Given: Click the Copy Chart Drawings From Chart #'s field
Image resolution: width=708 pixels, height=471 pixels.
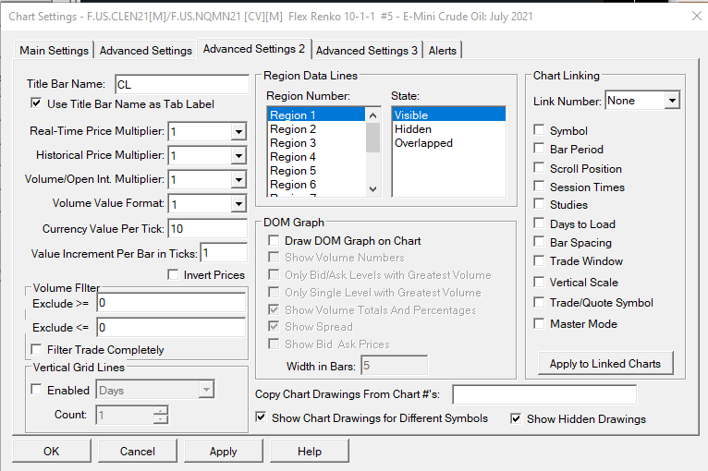Looking at the screenshot, I should (x=544, y=394).
